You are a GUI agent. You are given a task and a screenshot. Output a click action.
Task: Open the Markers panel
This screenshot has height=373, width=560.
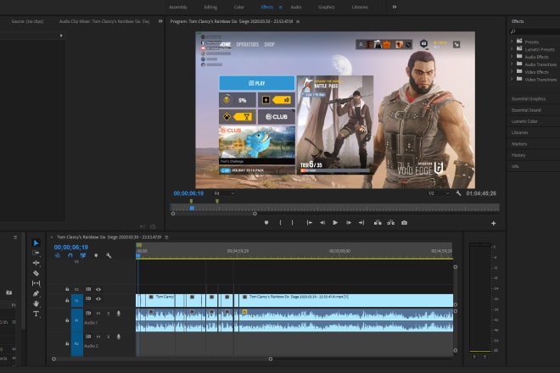pos(519,144)
